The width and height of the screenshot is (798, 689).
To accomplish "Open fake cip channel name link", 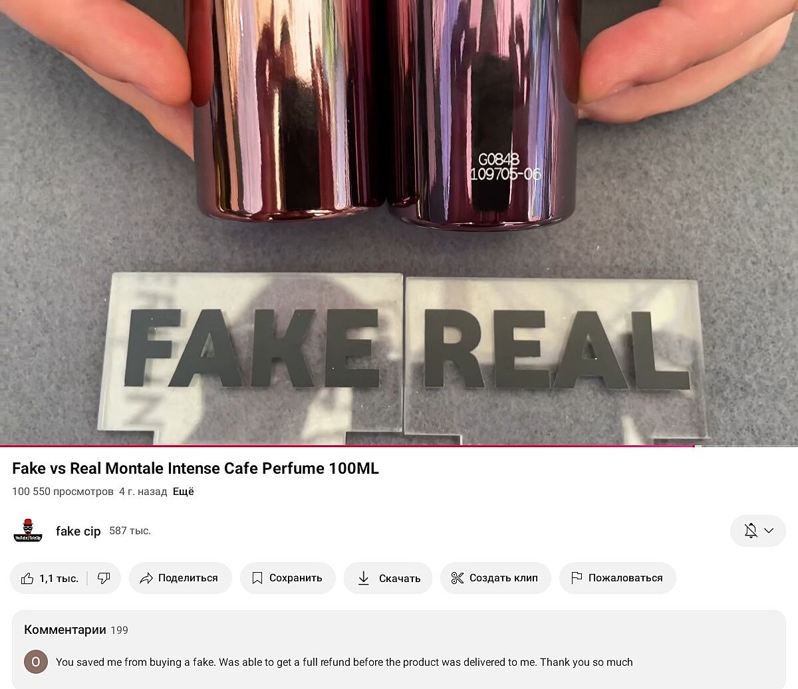I will pos(78,531).
